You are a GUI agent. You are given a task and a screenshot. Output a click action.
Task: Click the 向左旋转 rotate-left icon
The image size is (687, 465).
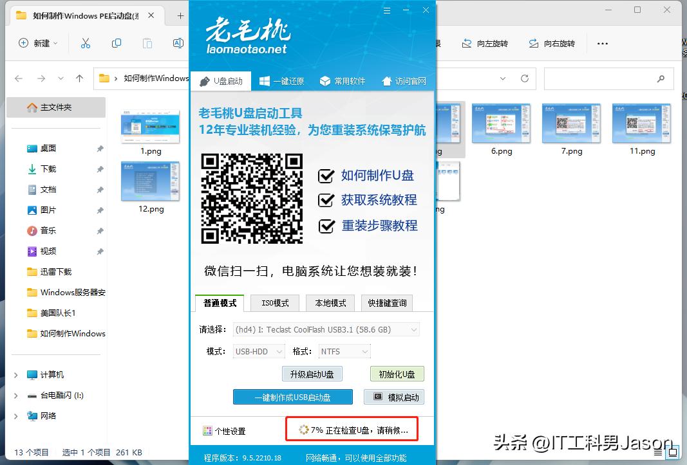[466, 43]
